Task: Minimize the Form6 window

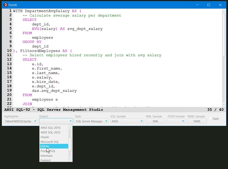Action: (x=197, y=5)
